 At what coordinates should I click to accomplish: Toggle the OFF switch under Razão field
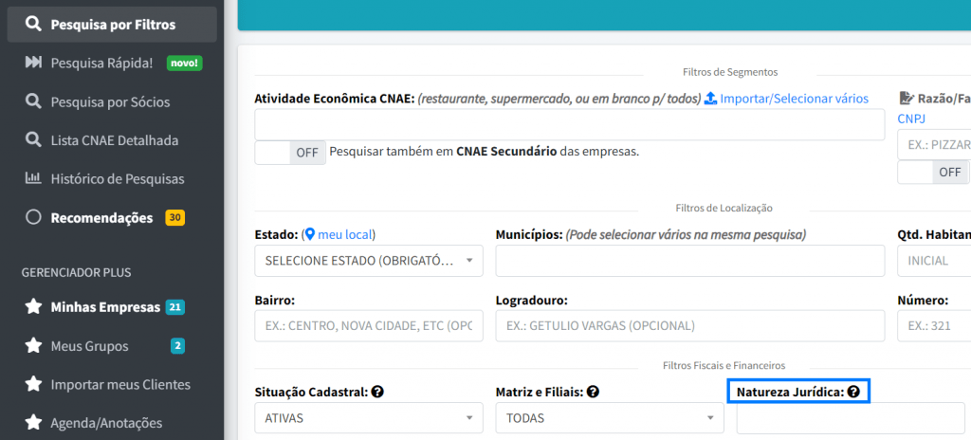[932, 172]
